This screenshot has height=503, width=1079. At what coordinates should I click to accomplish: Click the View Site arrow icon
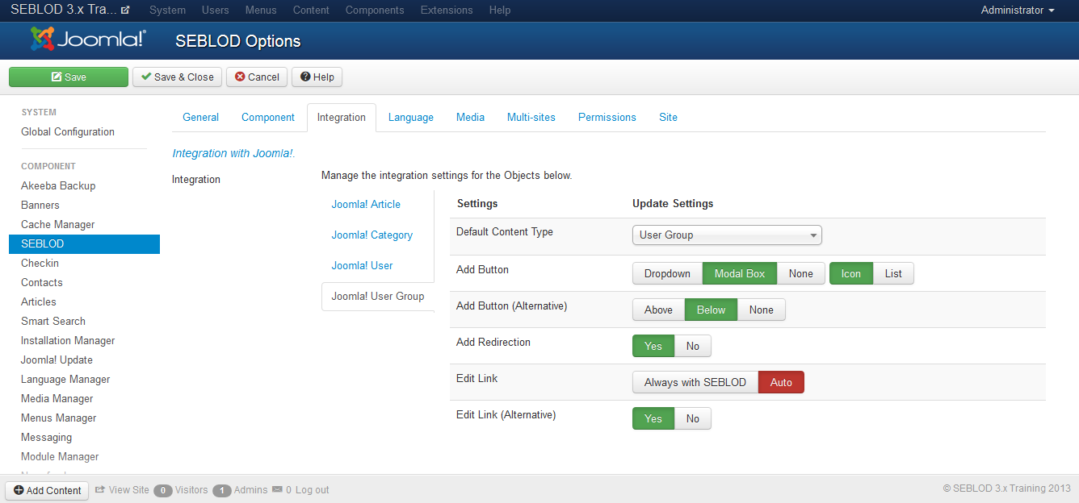coord(100,489)
